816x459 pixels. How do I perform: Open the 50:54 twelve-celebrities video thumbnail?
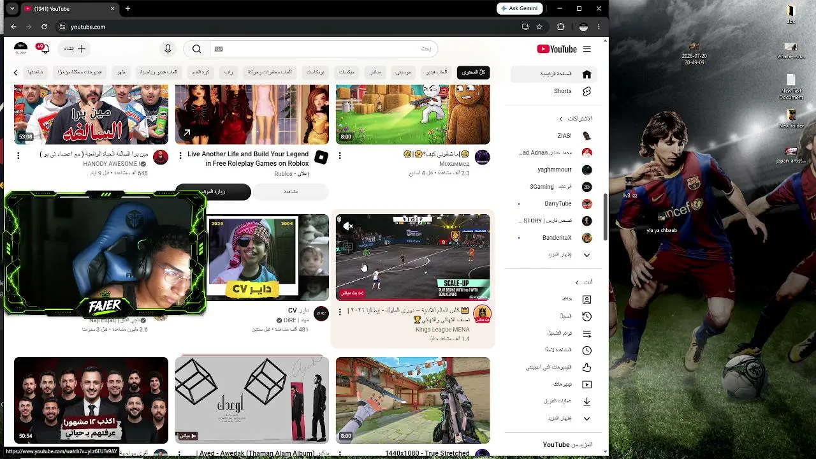pyautogui.click(x=91, y=400)
